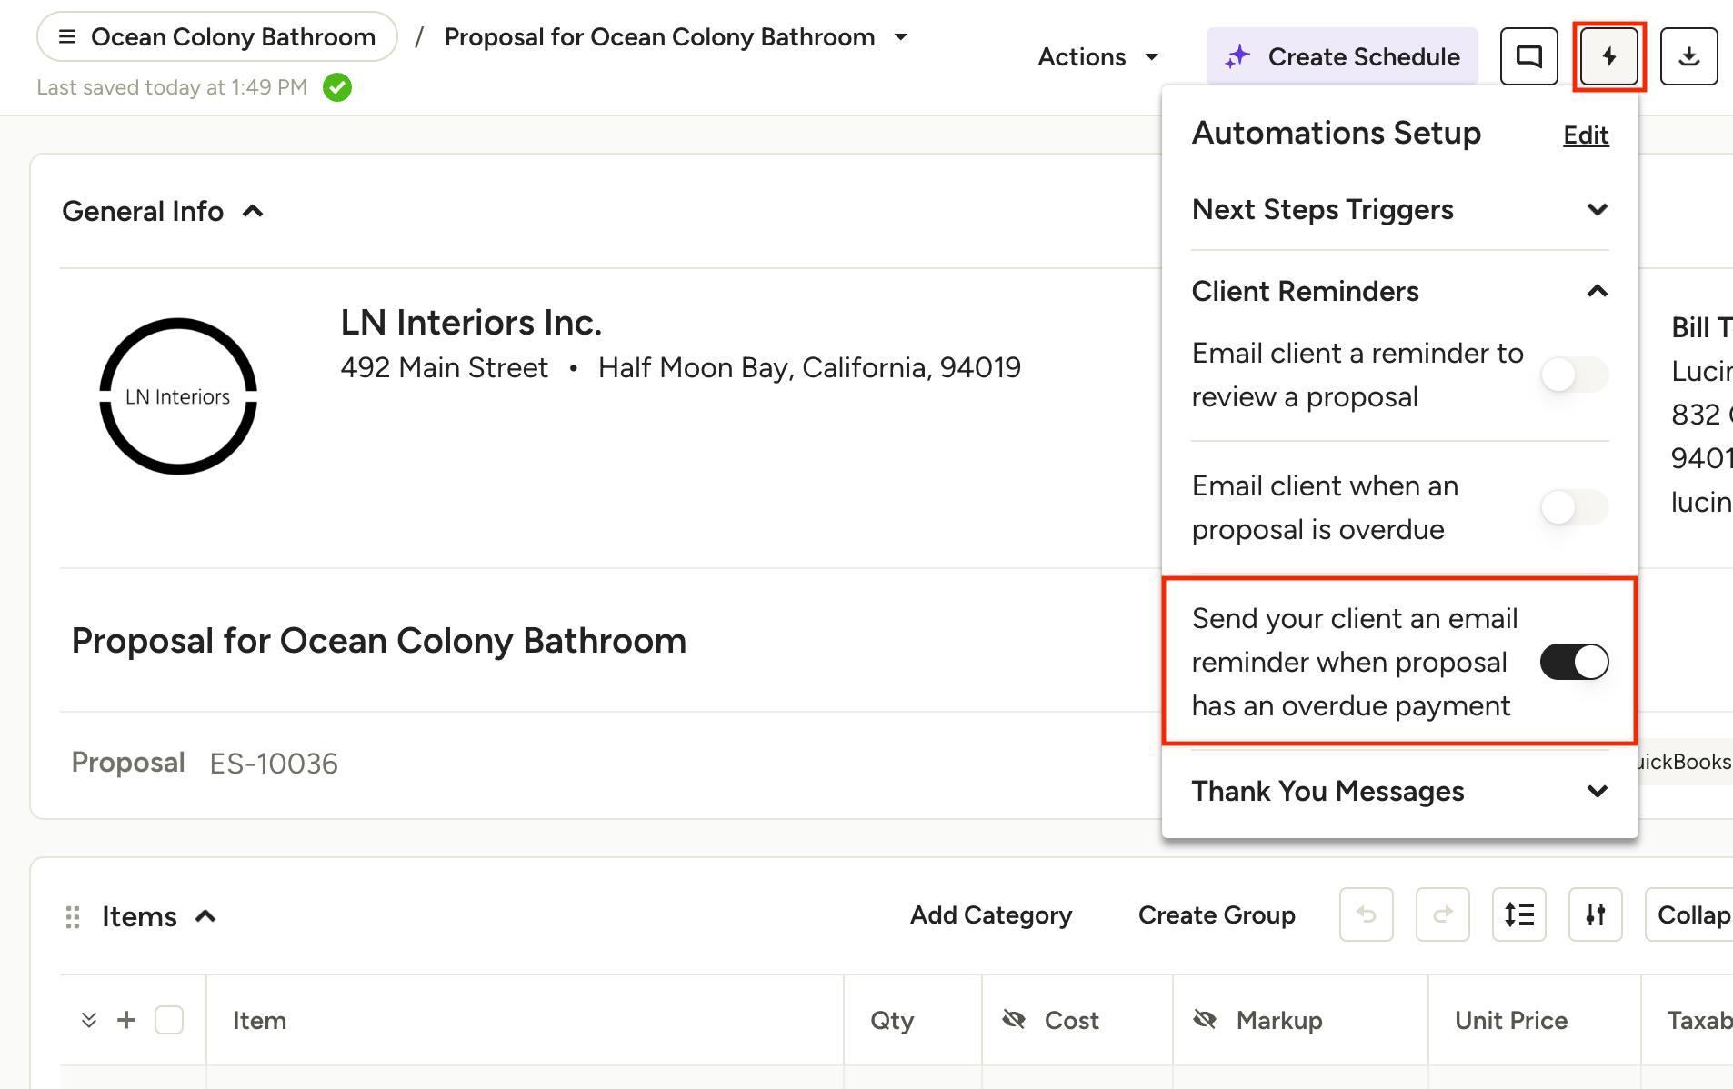Click the hidden-eye icon beside Cost

[x=1014, y=1020]
